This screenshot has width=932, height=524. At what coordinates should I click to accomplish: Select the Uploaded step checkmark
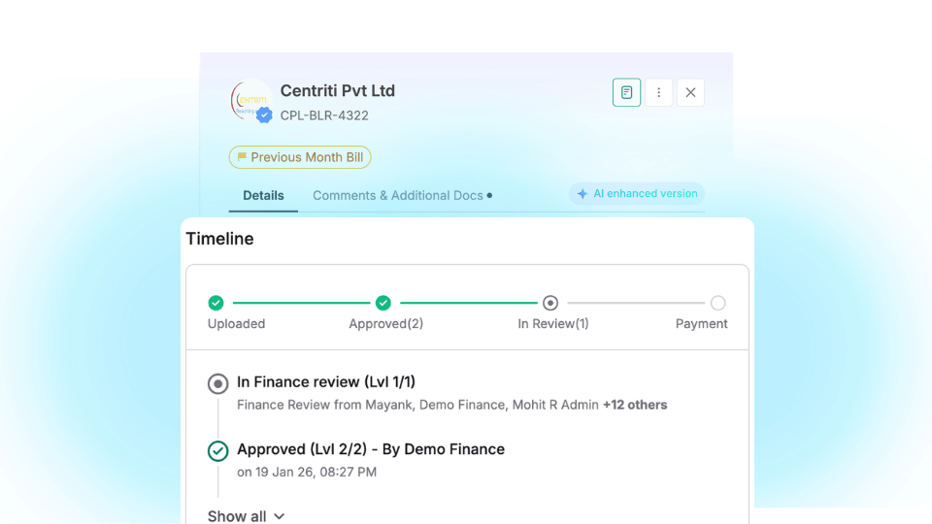216,303
